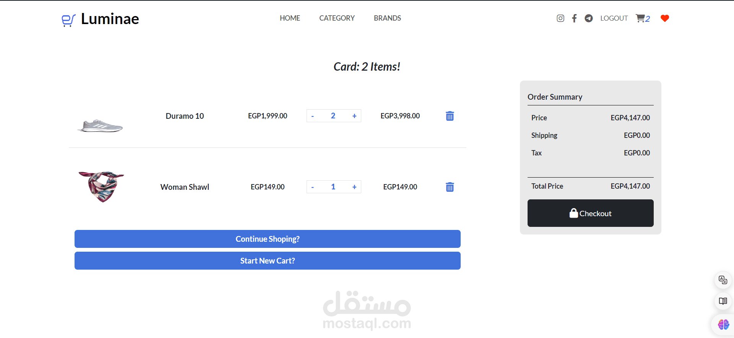Click the Woman Shawl product thumbnail
This screenshot has height=338, width=734.
[101, 187]
